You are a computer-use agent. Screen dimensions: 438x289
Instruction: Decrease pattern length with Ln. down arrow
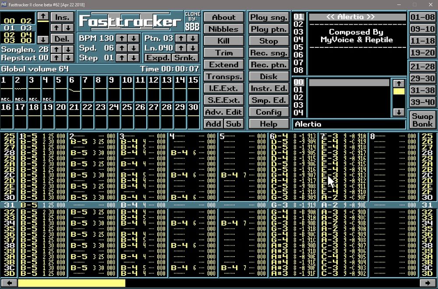coord(193,48)
